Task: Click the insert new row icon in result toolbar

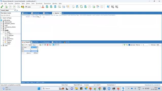Action: point(40,45)
